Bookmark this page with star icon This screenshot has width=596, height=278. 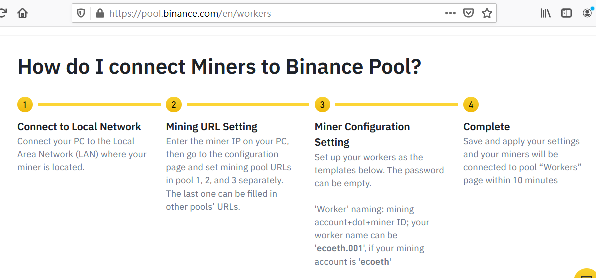pyautogui.click(x=487, y=13)
